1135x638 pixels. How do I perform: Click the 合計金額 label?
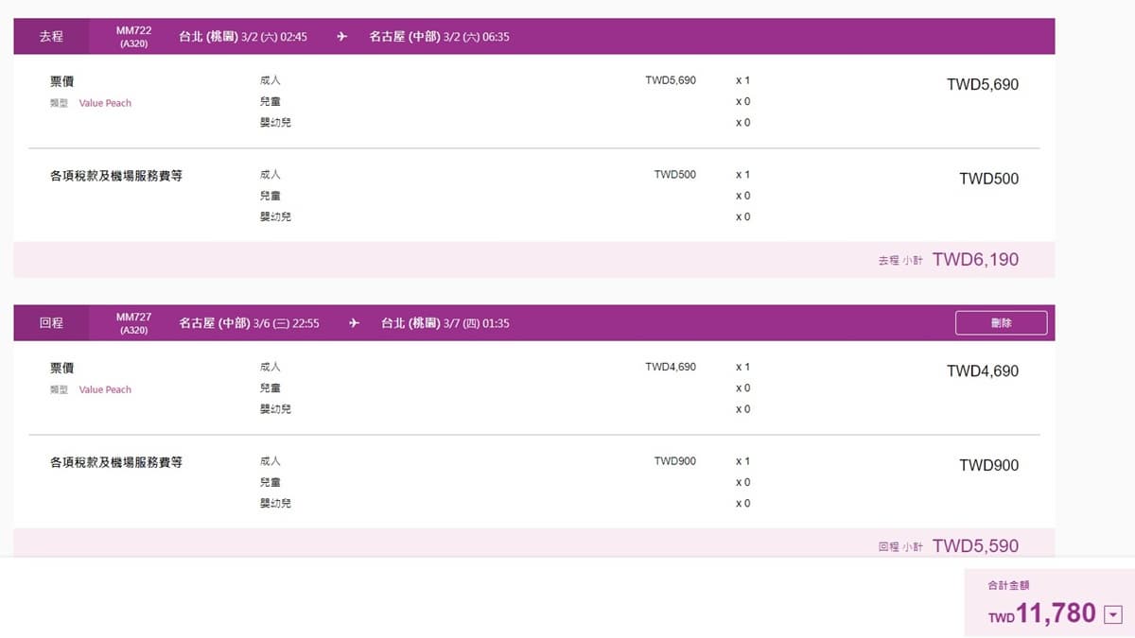1008,586
